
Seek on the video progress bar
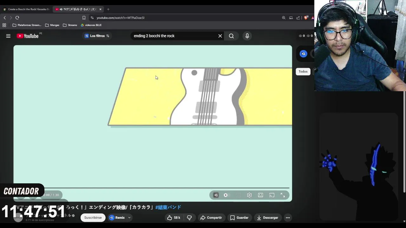(152, 188)
